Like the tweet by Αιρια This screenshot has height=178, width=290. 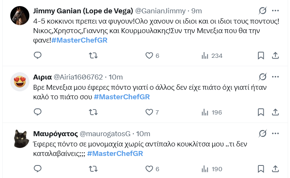click(x=149, y=112)
